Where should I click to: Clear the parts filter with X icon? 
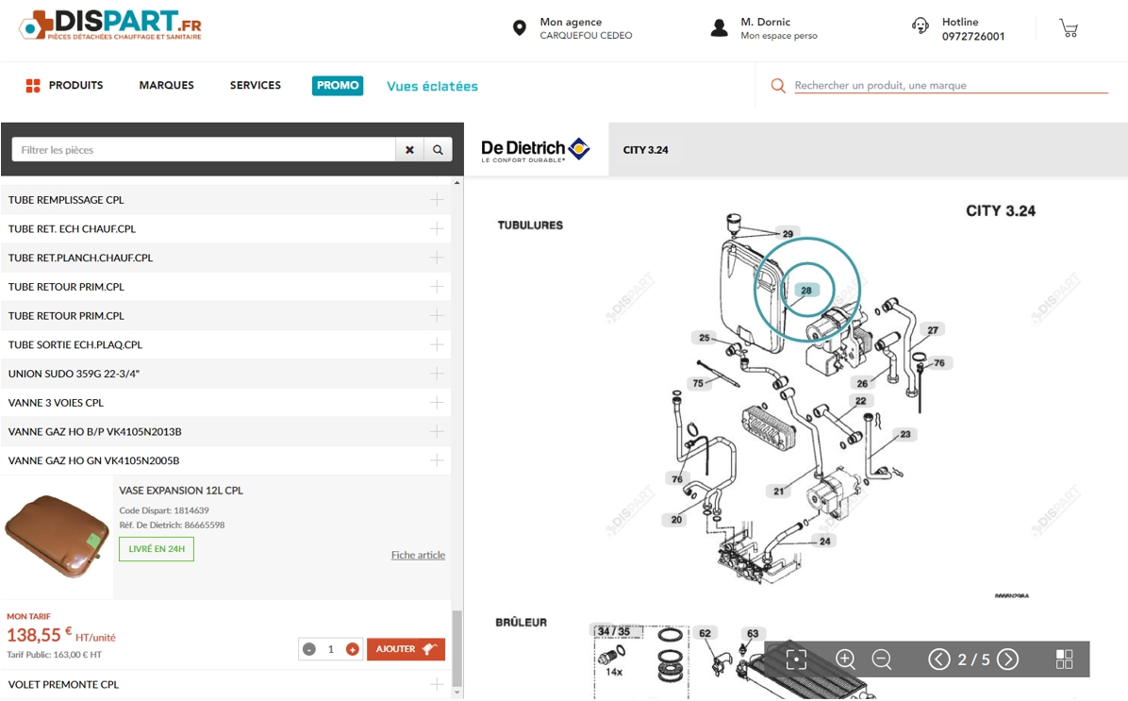tap(409, 150)
